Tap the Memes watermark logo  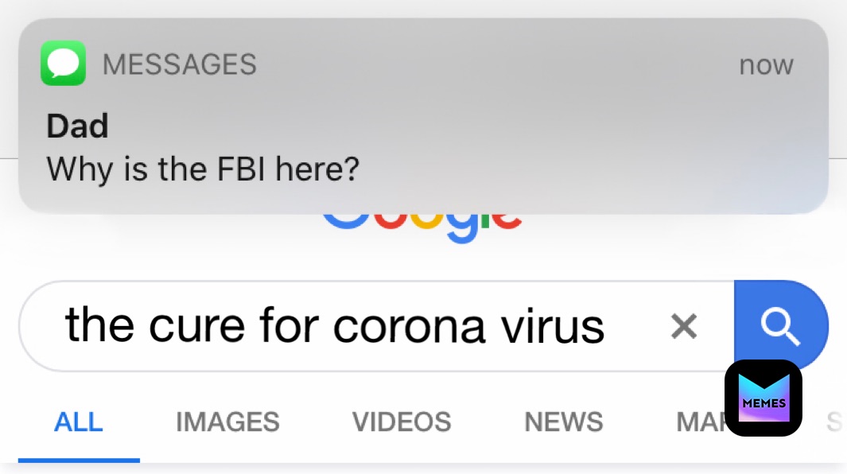tap(763, 398)
